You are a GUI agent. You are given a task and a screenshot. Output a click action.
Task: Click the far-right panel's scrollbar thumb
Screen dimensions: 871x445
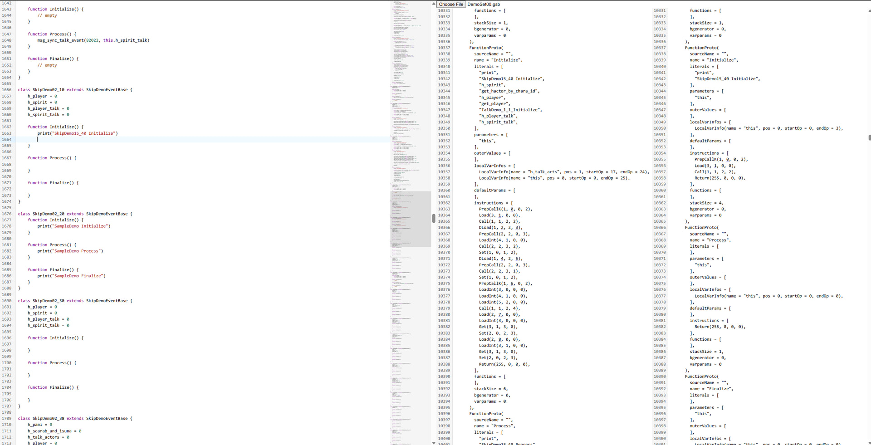(869, 137)
